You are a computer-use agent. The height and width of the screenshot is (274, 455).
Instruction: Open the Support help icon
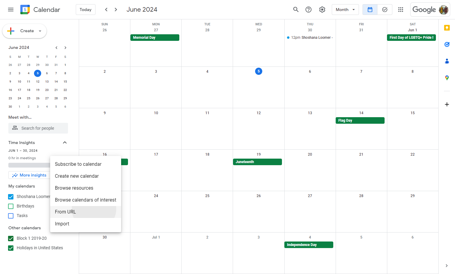309,10
